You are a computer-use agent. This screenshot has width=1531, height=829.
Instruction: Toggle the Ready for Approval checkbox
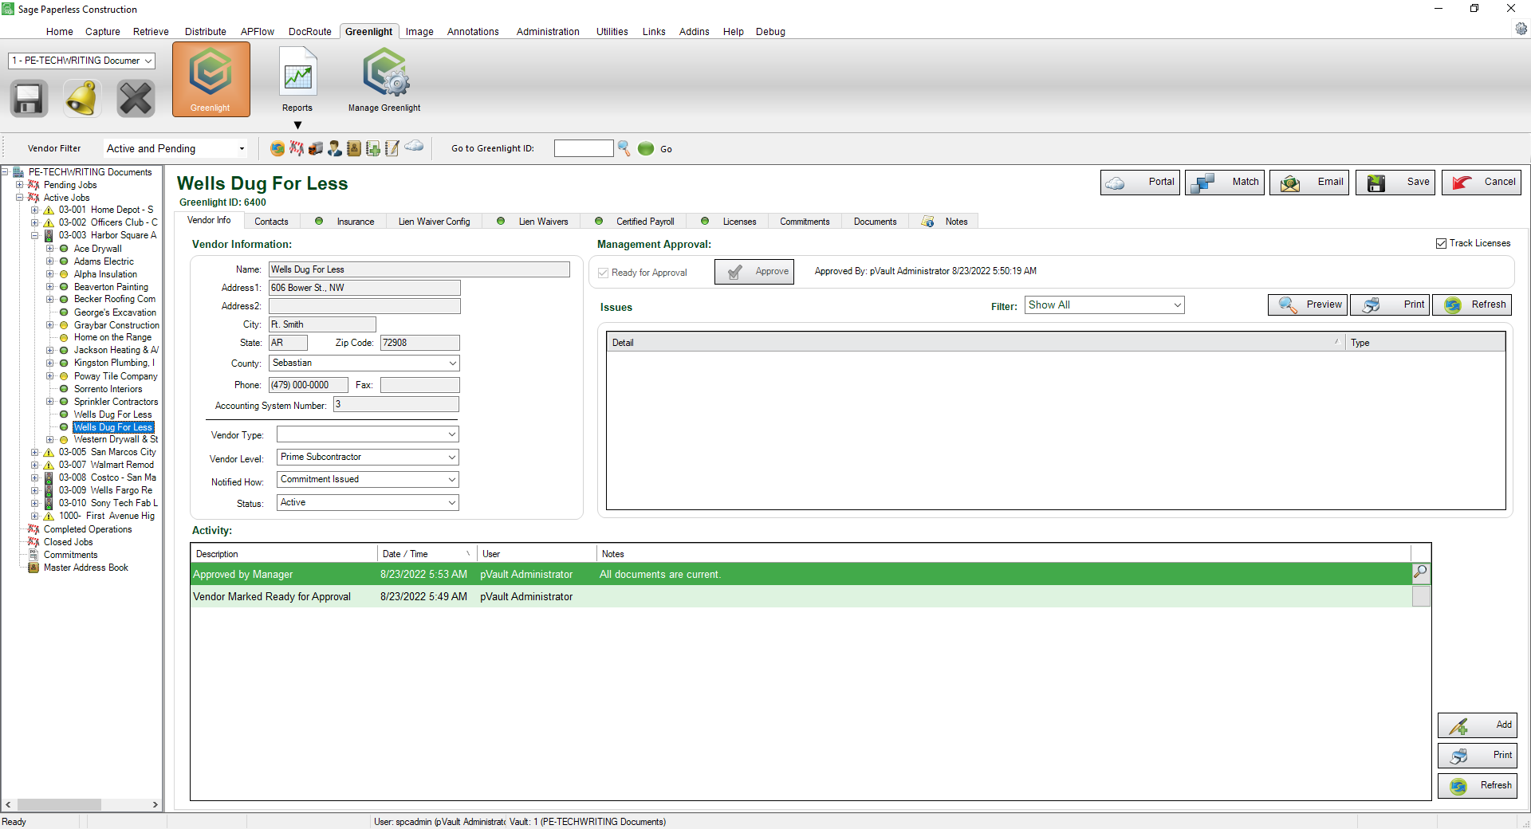pyautogui.click(x=604, y=273)
